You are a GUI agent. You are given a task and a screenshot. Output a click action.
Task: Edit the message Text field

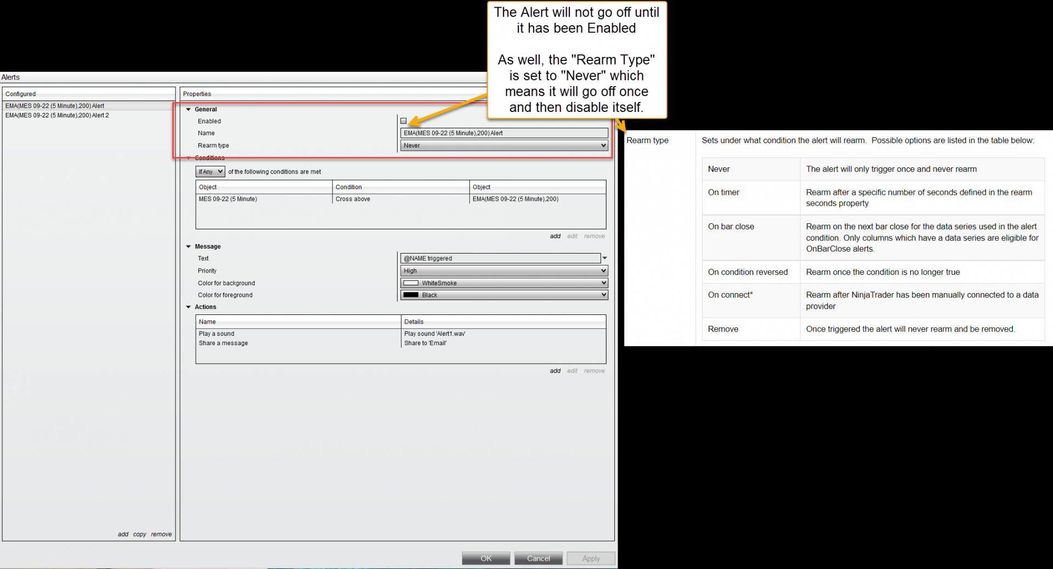(501, 258)
